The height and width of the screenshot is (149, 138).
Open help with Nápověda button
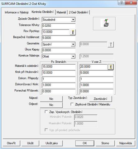[126, 143]
